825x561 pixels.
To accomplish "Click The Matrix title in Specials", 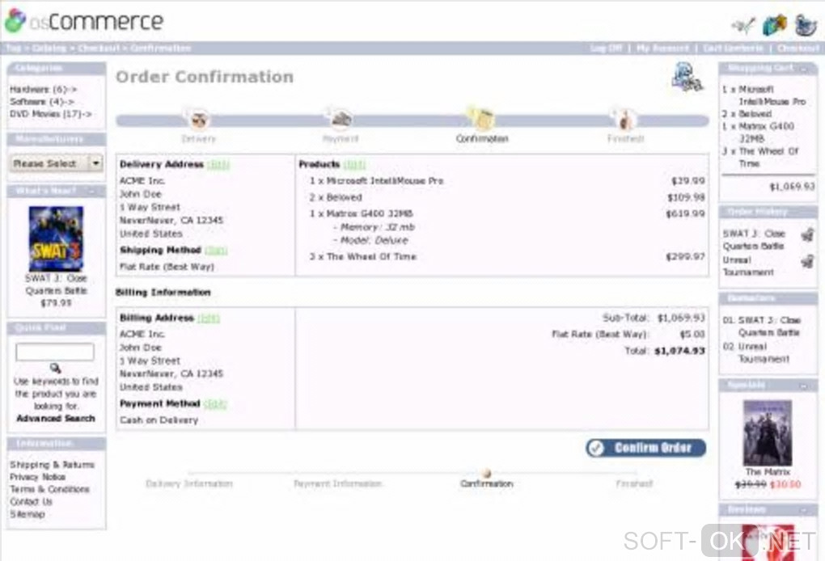I will pyautogui.click(x=767, y=472).
